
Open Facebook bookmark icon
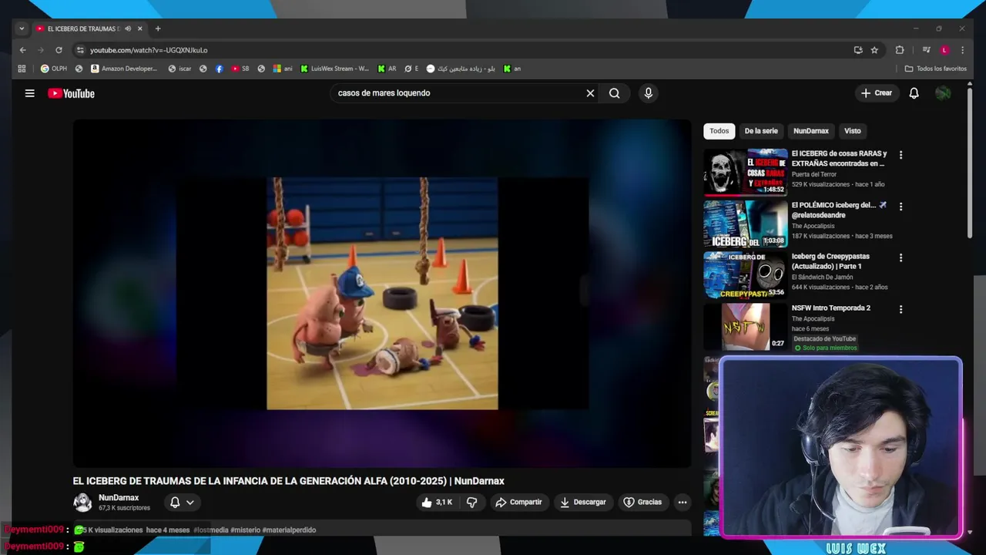tap(220, 69)
